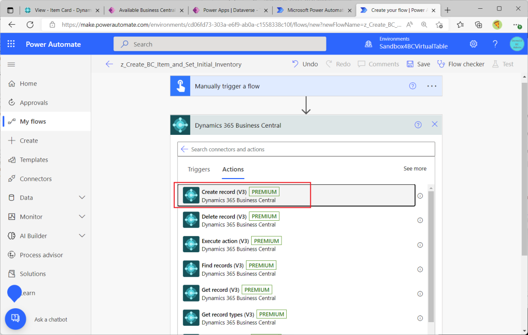Click the Undo button

(305, 64)
